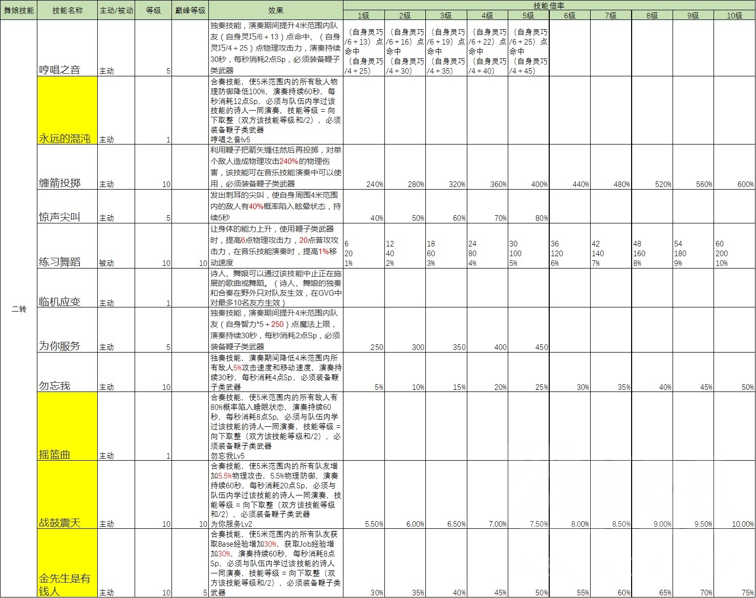
Task: Click 练习舞蹈 effect description cell
Action: [276, 245]
